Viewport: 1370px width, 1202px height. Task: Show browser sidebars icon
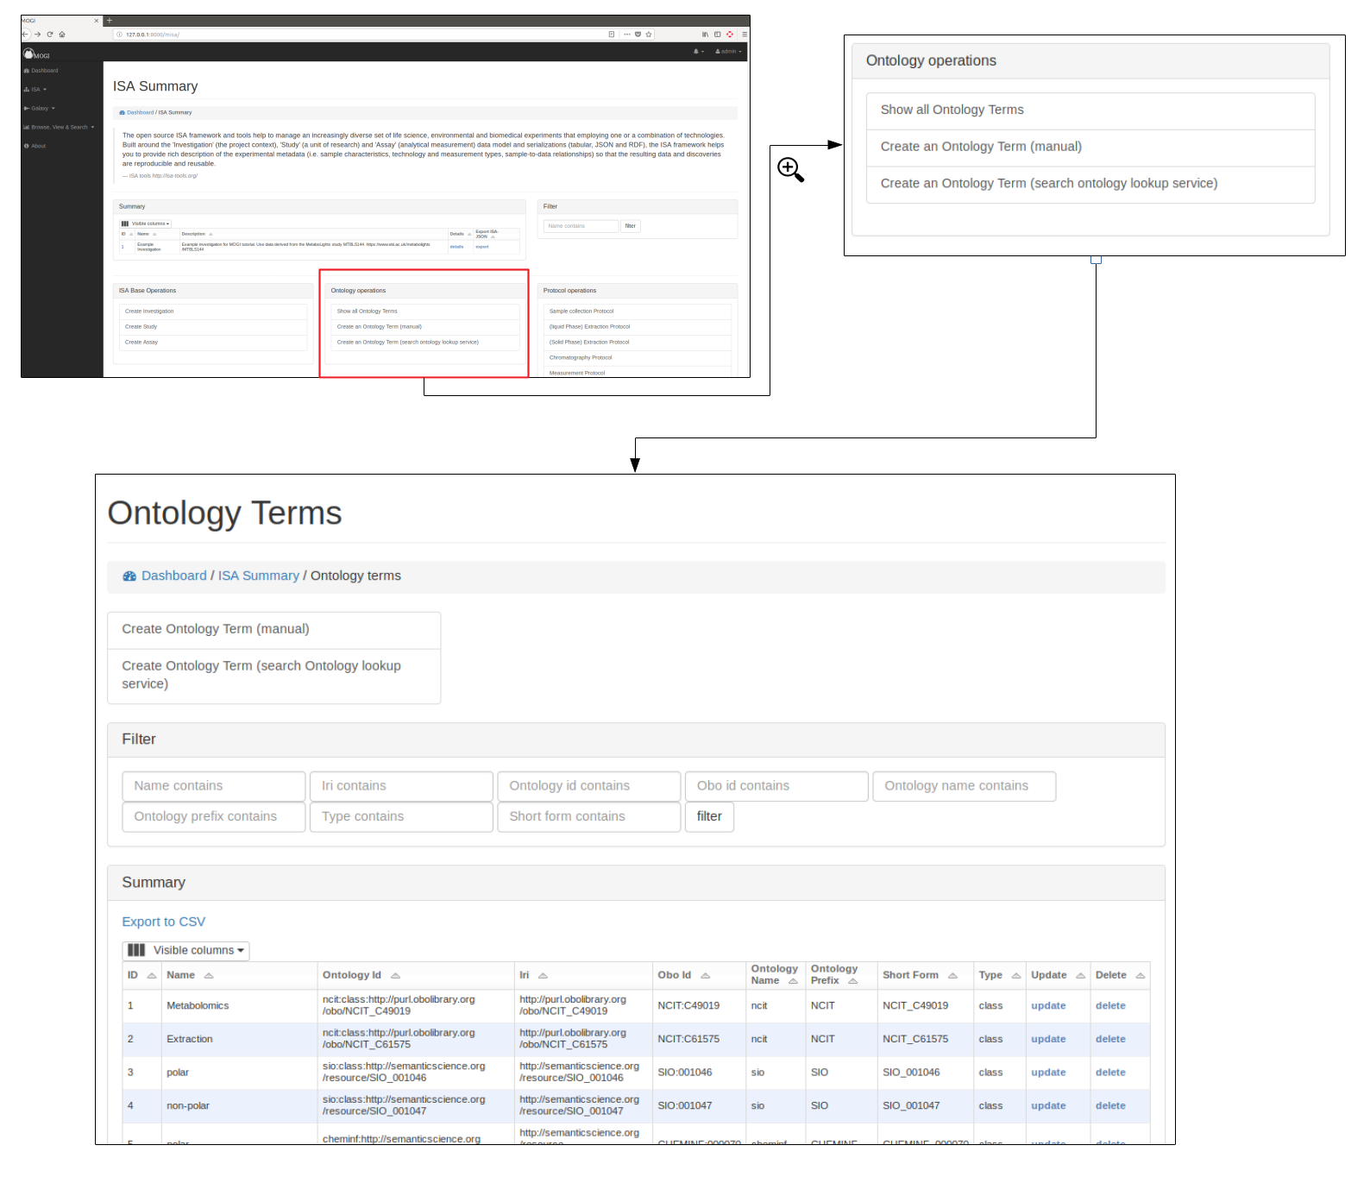pos(717,35)
